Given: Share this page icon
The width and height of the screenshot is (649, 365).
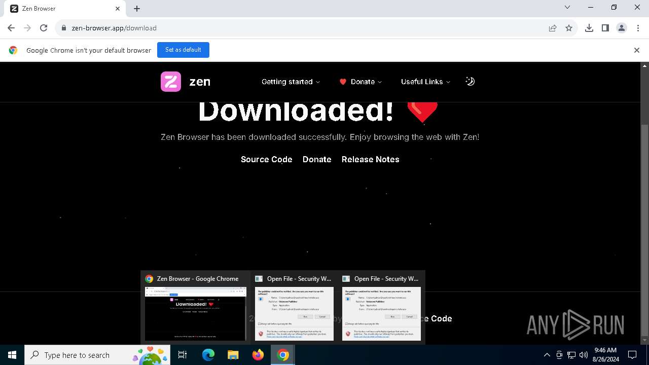Looking at the screenshot, I should (553, 28).
